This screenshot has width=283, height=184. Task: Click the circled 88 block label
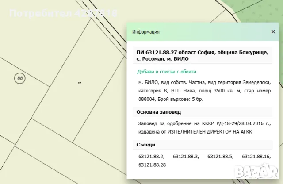pyautogui.click(x=19, y=78)
